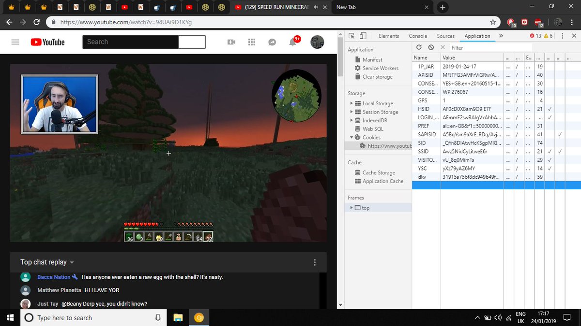Click the Cortana microphone icon
This screenshot has width=581, height=326.
158,317
